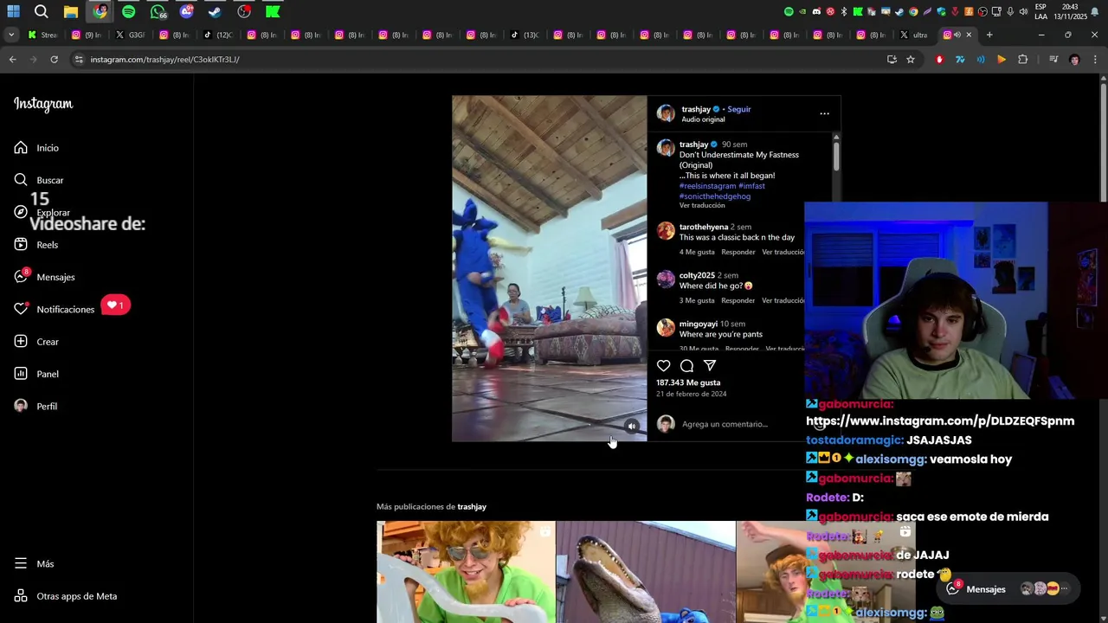The width and height of the screenshot is (1108, 623).
Task: Open trashjay profile from post header
Action: tap(696, 109)
